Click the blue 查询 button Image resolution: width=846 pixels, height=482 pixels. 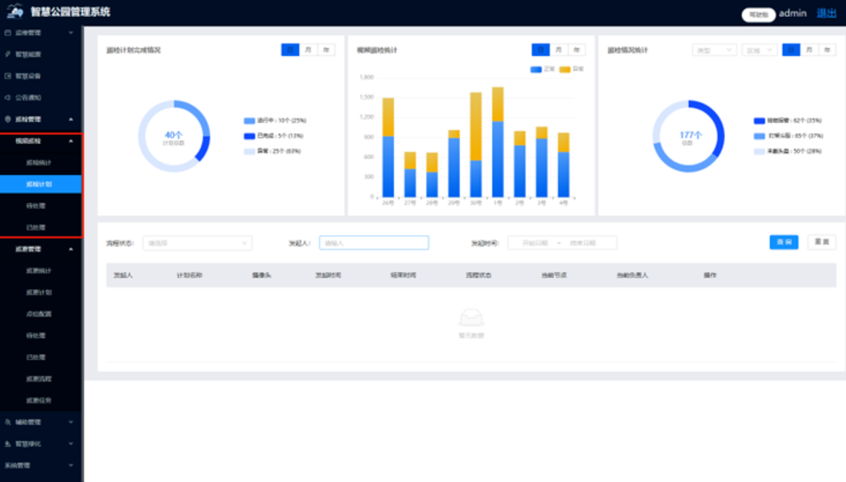click(x=784, y=242)
